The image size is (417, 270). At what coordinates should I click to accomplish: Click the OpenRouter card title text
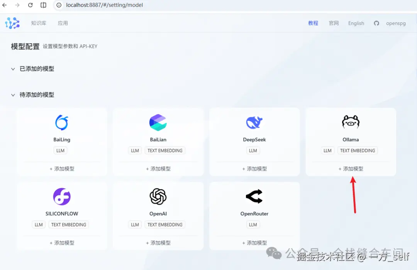point(254,214)
